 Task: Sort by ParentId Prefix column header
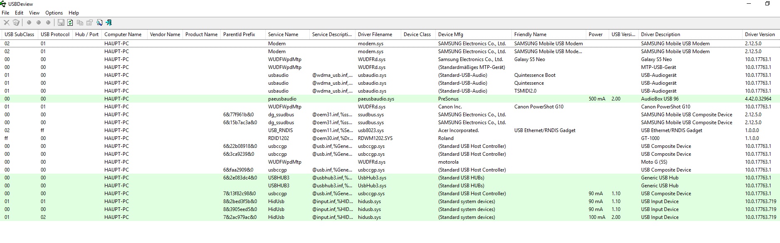(x=239, y=34)
